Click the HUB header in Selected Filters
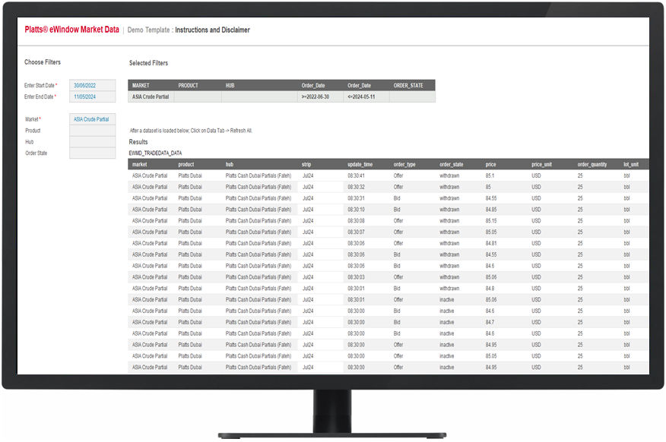This screenshot has height=442, width=666. click(230, 85)
